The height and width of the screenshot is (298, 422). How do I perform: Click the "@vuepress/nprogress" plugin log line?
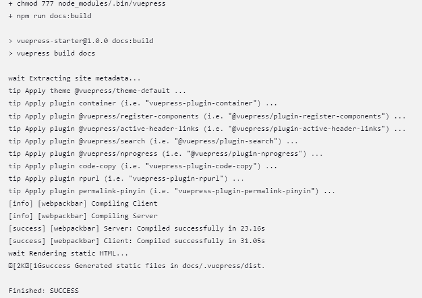[x=165, y=154]
